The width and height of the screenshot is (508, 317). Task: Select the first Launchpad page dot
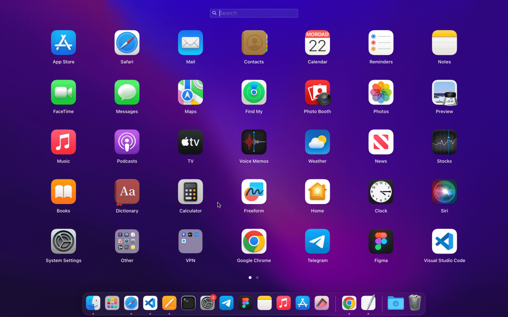click(x=250, y=277)
